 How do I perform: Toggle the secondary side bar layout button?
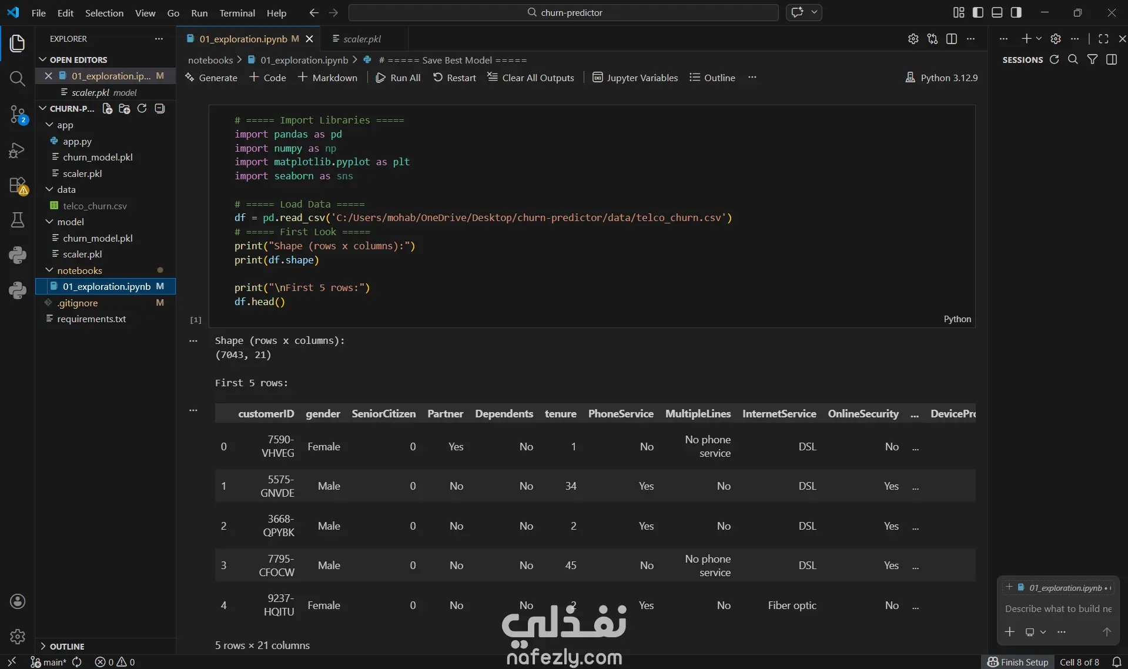(1016, 12)
